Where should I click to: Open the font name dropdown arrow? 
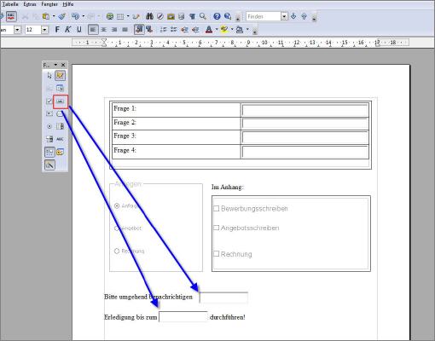click(17, 30)
